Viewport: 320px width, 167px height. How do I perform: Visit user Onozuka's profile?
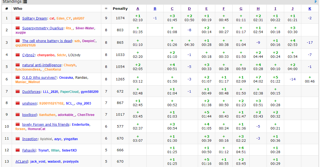pos(66,78)
